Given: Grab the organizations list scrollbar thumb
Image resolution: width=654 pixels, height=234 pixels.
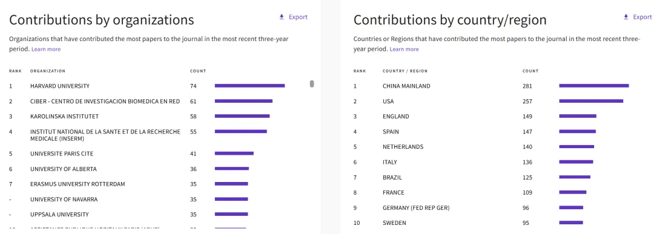Looking at the screenshot, I should point(312,83).
